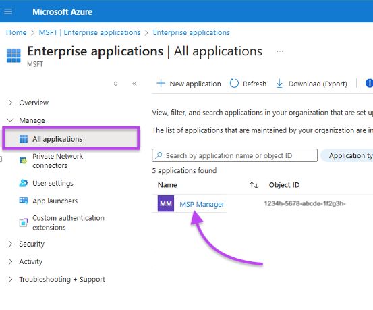Click the Enterprise applications grid icon

point(13,55)
